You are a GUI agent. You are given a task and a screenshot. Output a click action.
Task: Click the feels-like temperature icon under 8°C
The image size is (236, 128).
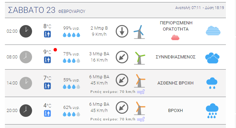tap(47, 34)
